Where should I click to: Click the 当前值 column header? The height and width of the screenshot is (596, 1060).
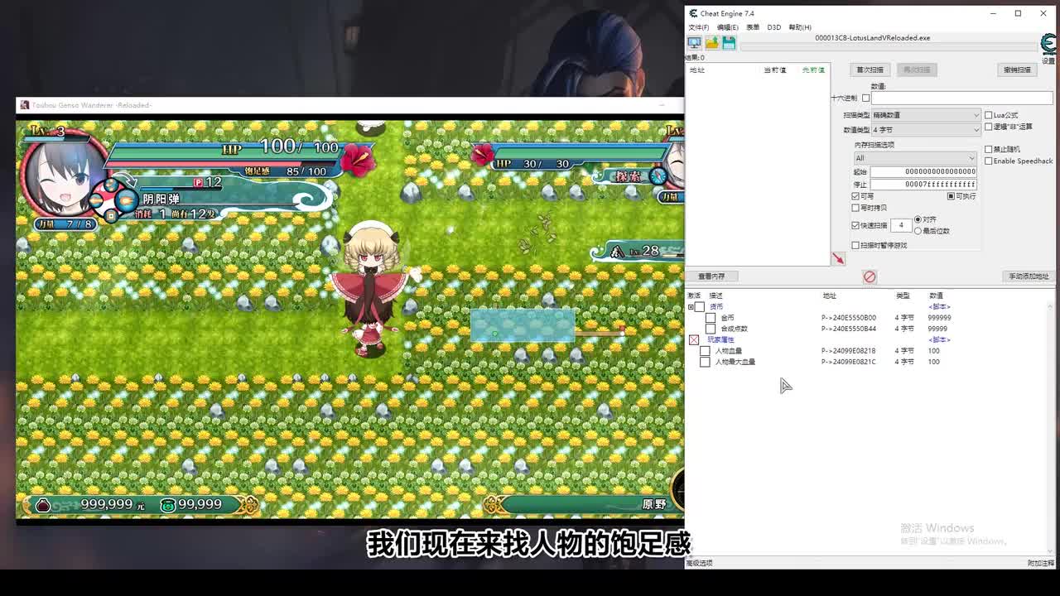(x=775, y=70)
